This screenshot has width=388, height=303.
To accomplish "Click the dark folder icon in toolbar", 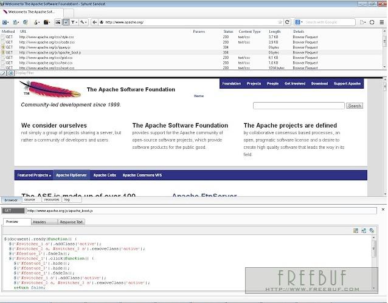I will pos(46,22).
